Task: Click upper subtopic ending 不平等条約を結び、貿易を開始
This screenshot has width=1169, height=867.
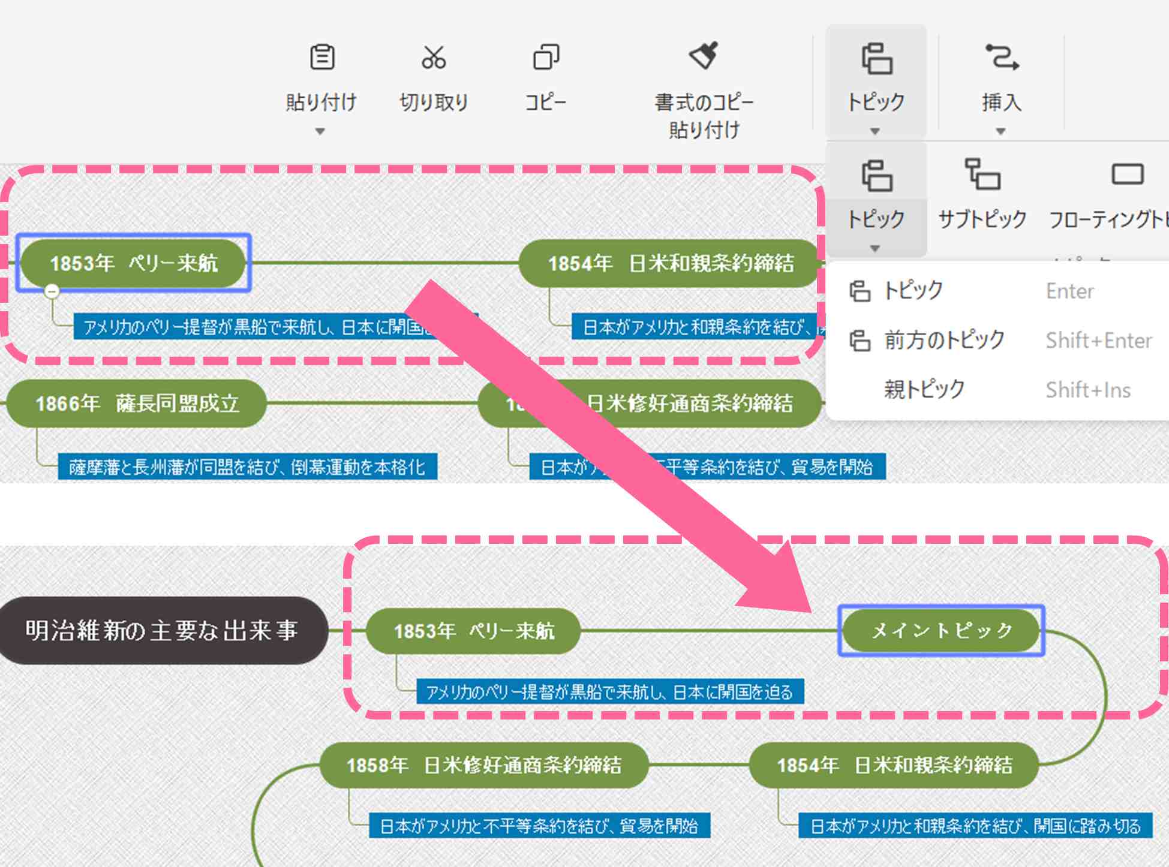Action: click(x=707, y=466)
